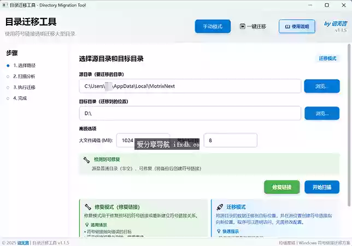Switch to 手动模式 manual mode

[x=213, y=26]
